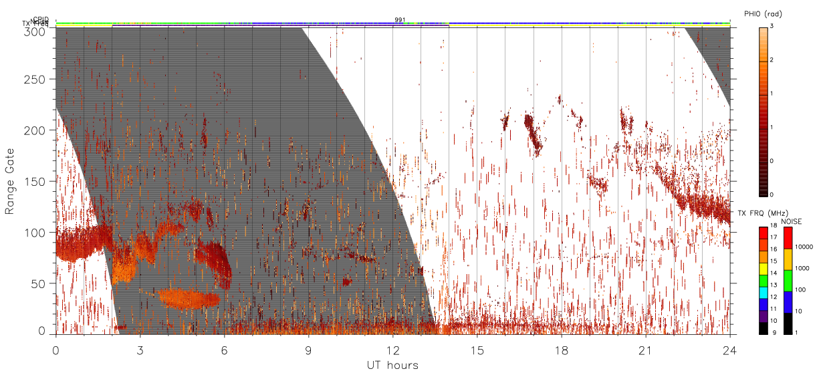Click the "Range Gate" y-axis title
The width and height of the screenshot is (821, 379).
coord(10,182)
